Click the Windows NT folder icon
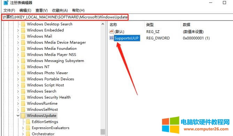233x136 pixels. coord(23,67)
